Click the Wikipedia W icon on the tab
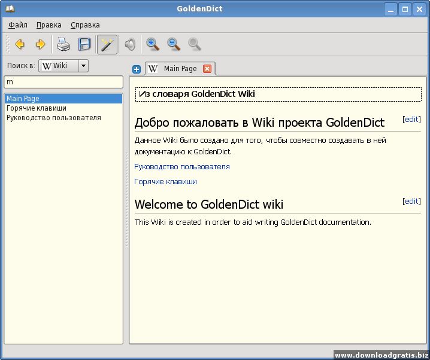This screenshot has height=360, width=430. (x=153, y=68)
